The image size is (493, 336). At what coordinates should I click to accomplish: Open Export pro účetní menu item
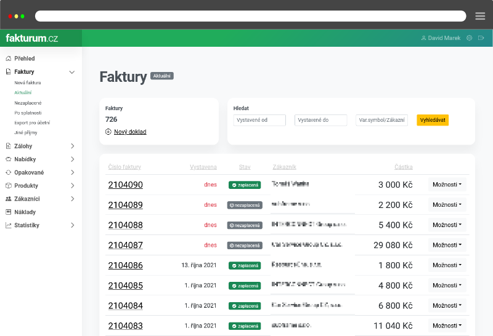33,122
